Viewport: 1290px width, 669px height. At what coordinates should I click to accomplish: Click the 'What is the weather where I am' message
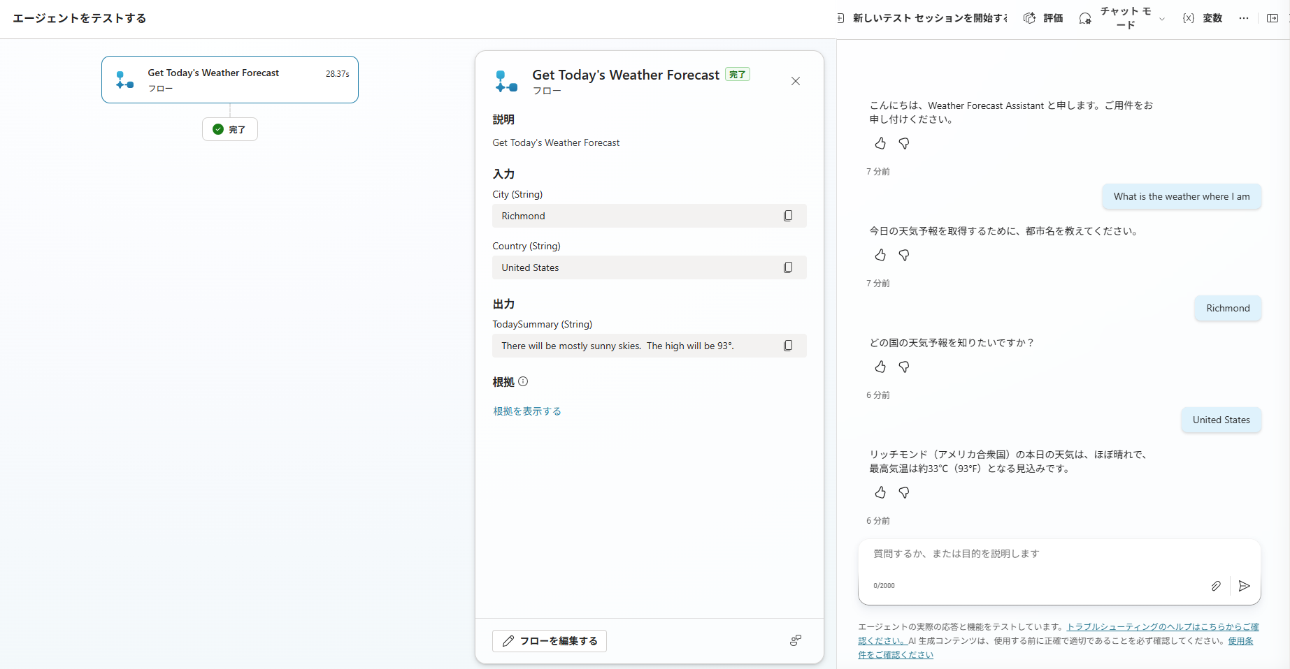pyautogui.click(x=1182, y=196)
